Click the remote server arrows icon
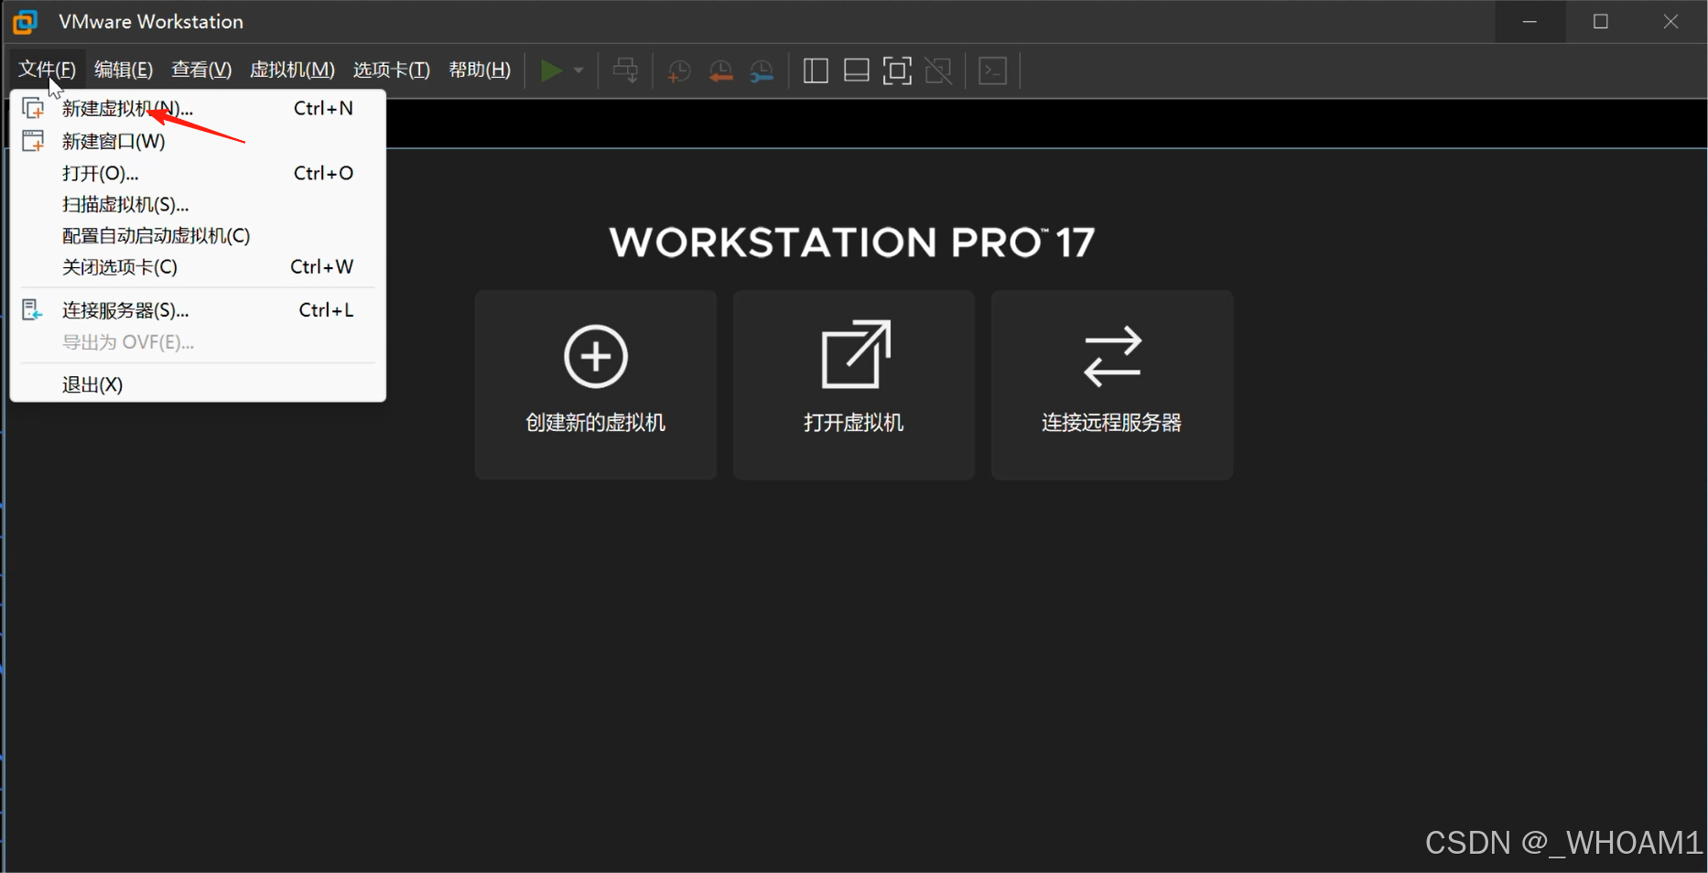The image size is (1708, 873). (1112, 356)
